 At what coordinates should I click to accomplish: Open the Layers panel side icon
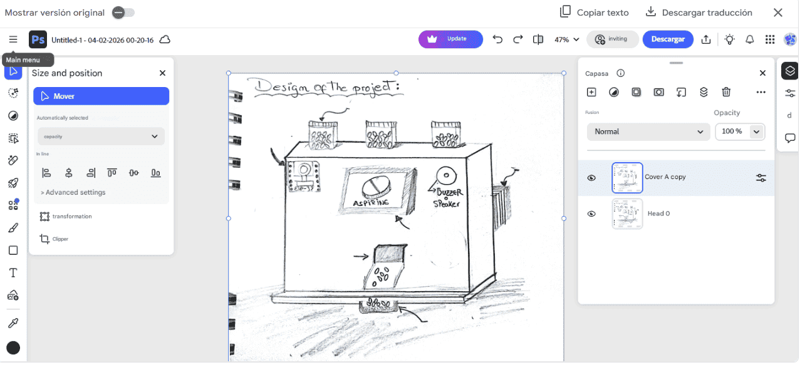tap(790, 71)
